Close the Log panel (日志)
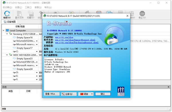This screenshot has width=172, height=112. pos(169,87)
